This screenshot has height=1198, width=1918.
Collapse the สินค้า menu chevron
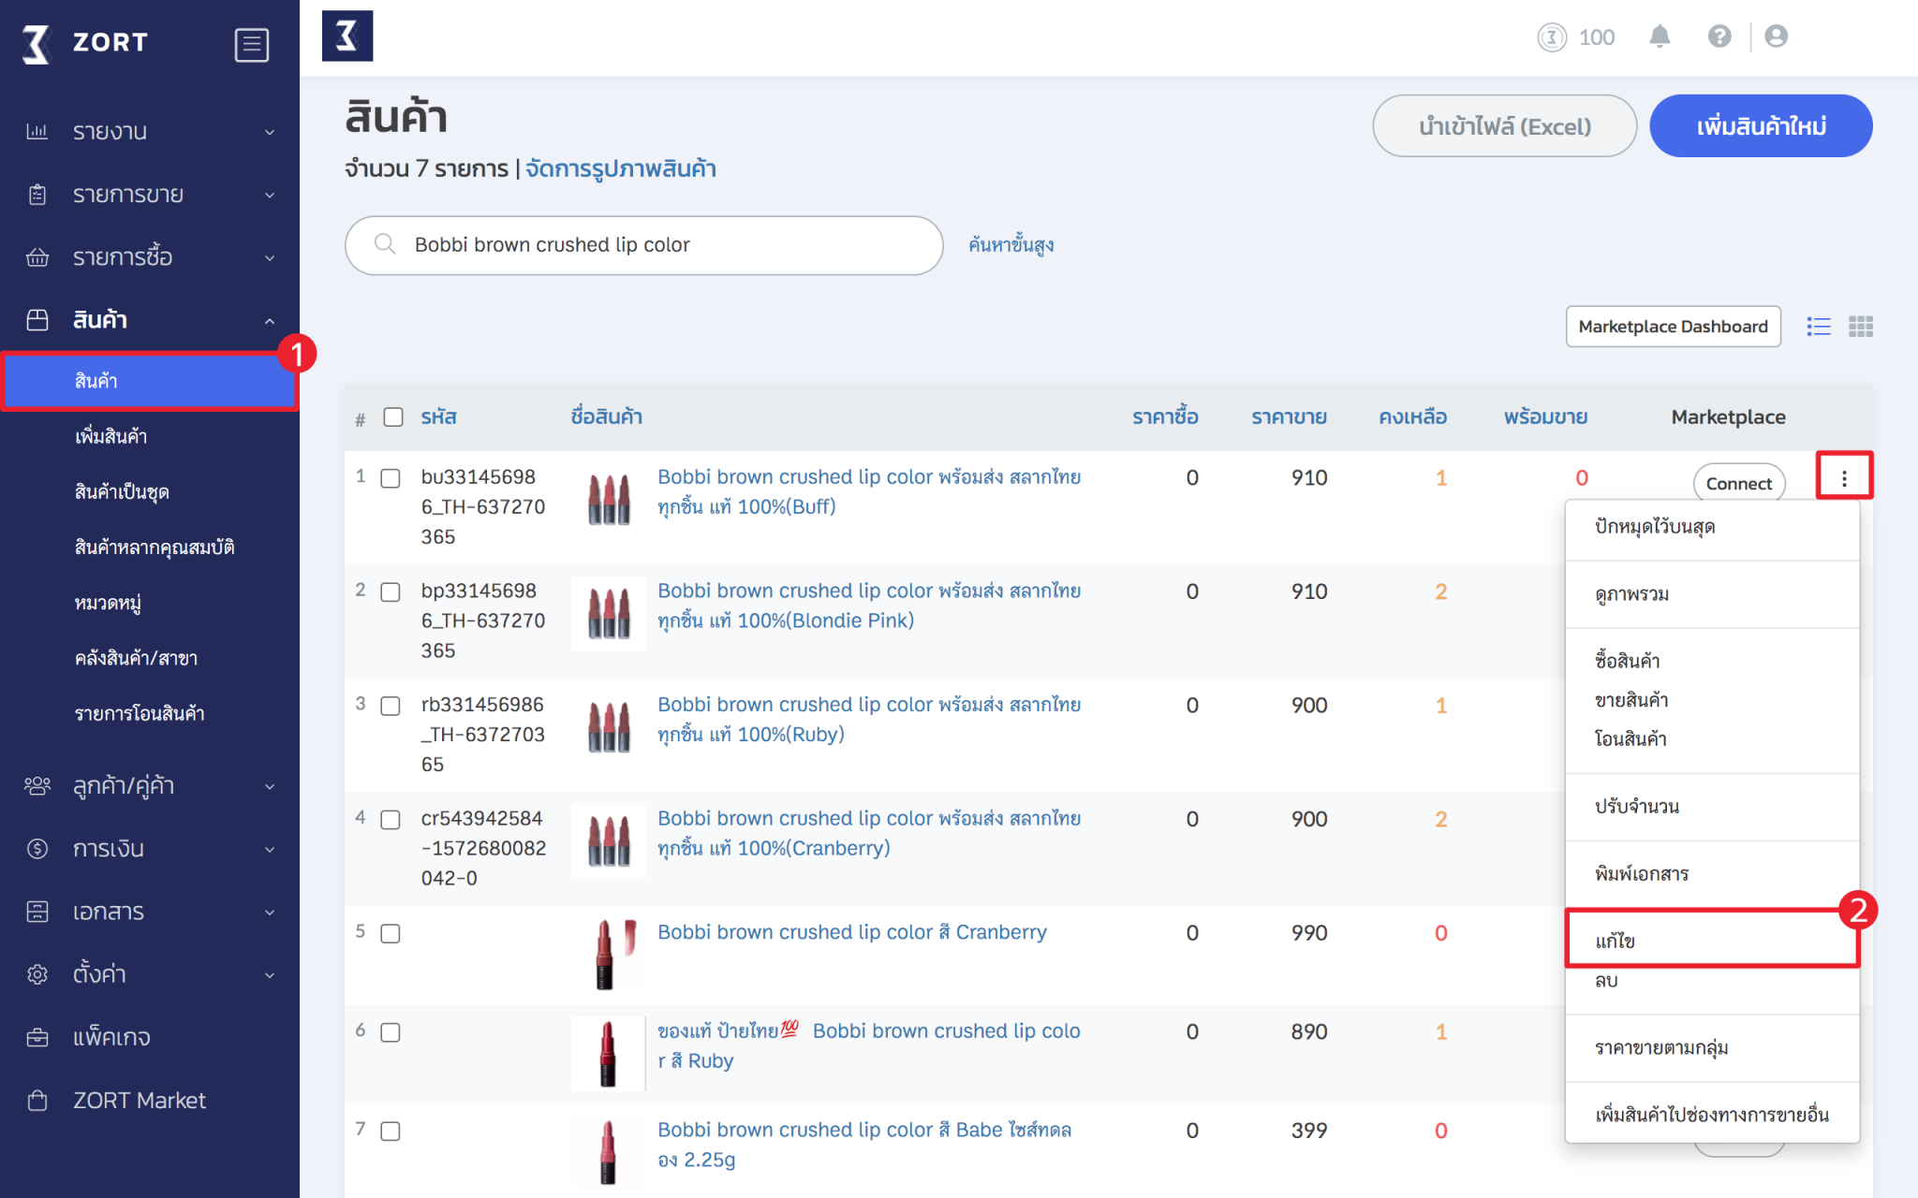(270, 321)
